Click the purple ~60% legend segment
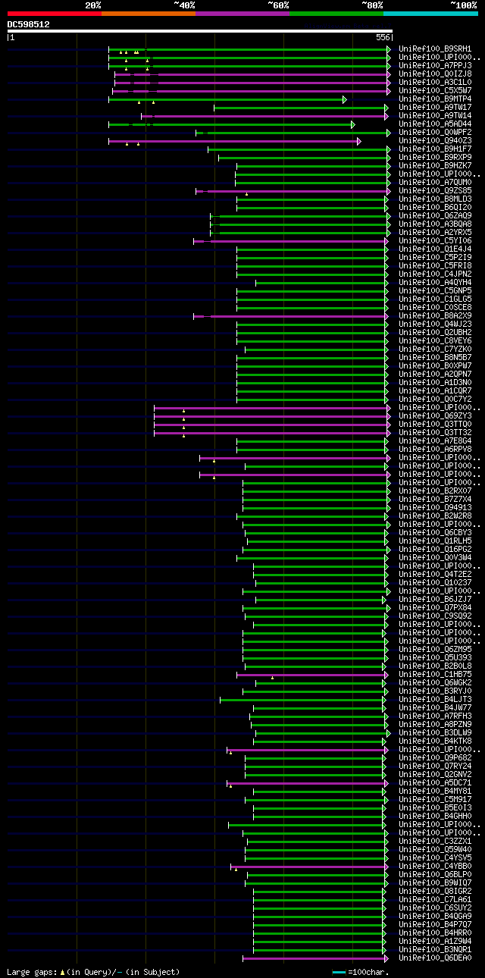This screenshot has width=485, height=978. 242,13
